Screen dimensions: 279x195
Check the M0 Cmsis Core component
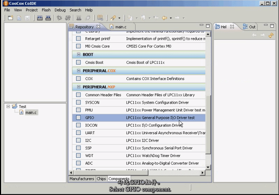(x=78, y=46)
